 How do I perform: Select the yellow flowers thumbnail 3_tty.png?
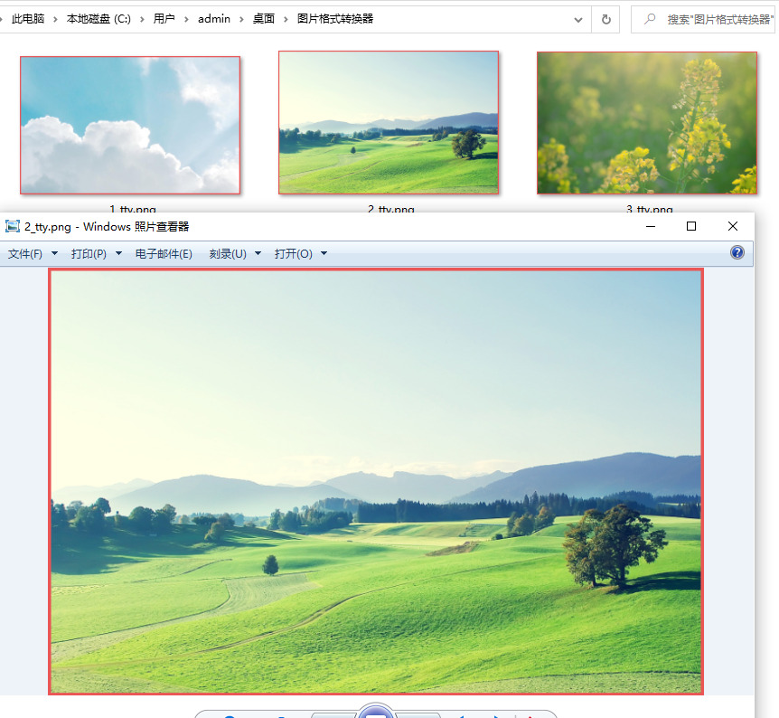coord(647,123)
